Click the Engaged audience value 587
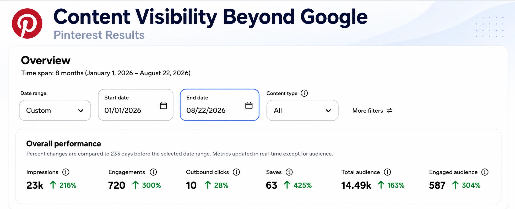This screenshot has width=515, height=209. pos(437,185)
